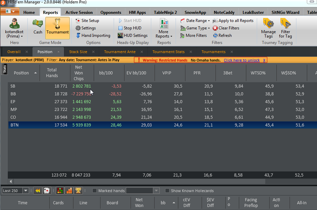
Task: Open the LeakBuster tab
Action: pos(253,13)
